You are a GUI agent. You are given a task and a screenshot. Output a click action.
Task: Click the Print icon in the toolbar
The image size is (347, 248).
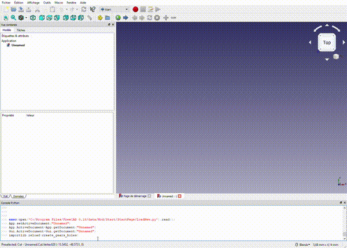28,9
